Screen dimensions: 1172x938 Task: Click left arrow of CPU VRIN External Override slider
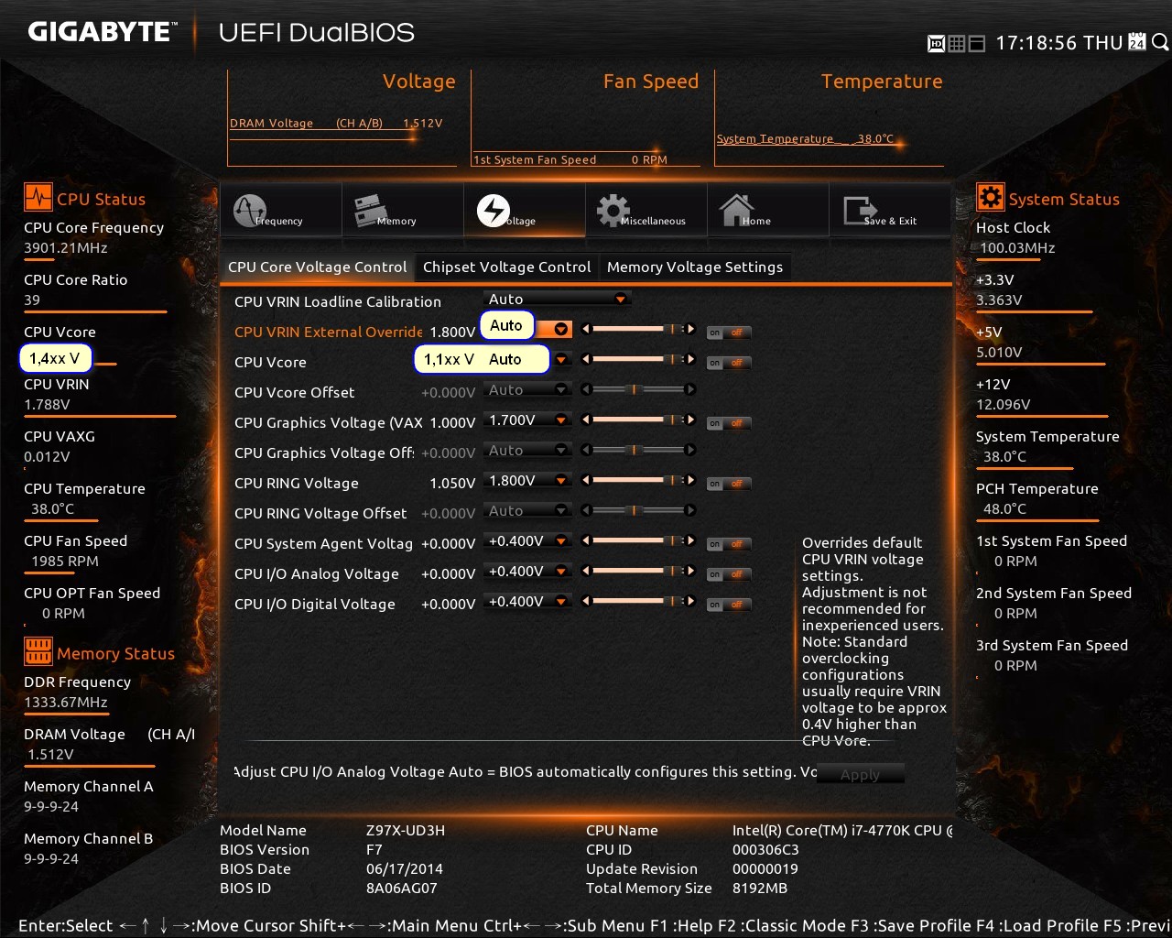click(x=586, y=329)
